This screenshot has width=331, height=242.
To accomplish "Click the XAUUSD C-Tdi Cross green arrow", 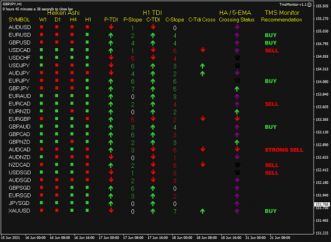I will pyautogui.click(x=202, y=211).
